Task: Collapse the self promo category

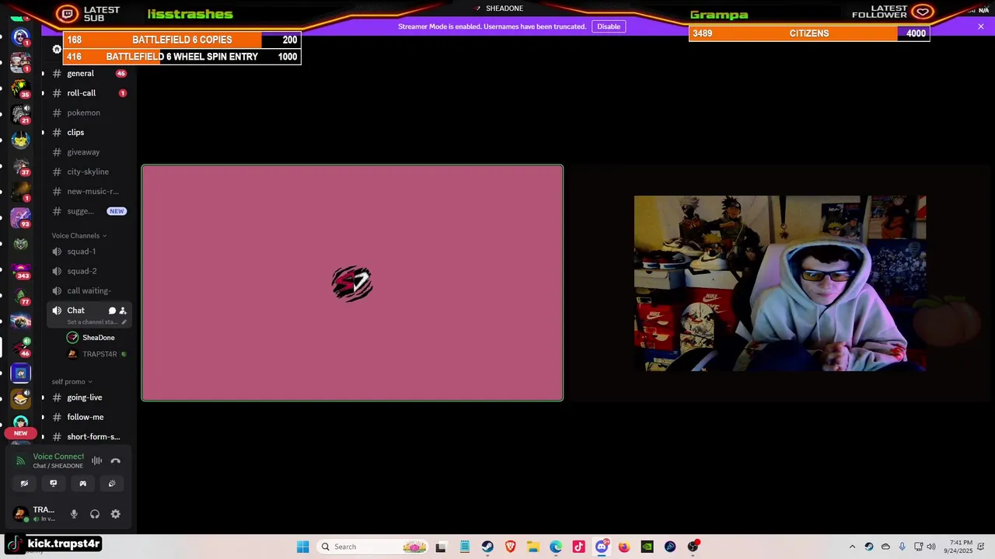Action: pyautogui.click(x=72, y=382)
